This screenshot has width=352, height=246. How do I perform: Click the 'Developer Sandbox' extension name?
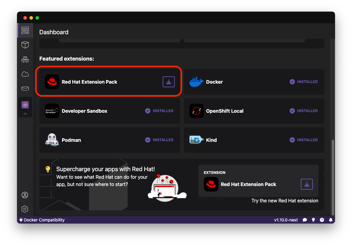point(85,111)
